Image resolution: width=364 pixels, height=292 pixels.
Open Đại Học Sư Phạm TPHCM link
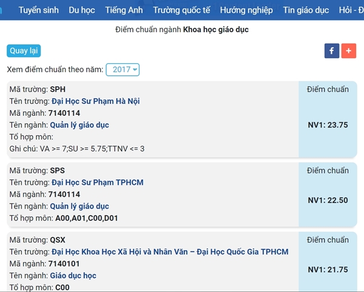[97, 183]
